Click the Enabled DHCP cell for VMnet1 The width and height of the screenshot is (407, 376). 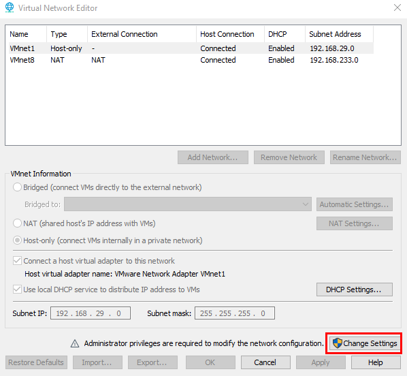(281, 48)
